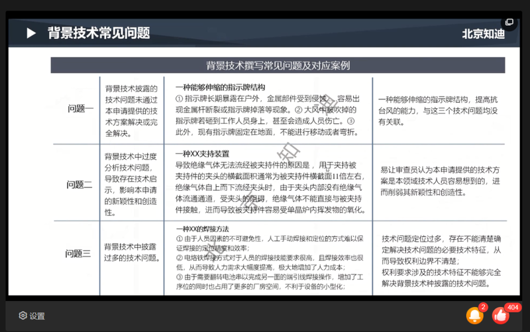
Task: Click the white play triangle in slide header
Action: pos(30,33)
